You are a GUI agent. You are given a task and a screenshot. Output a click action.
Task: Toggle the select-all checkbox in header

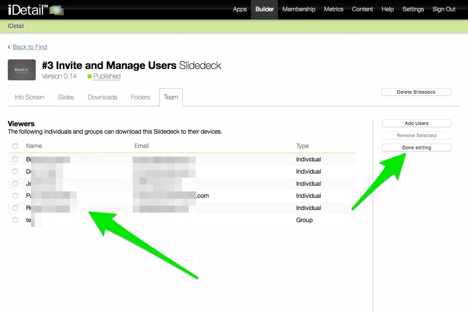(x=15, y=146)
